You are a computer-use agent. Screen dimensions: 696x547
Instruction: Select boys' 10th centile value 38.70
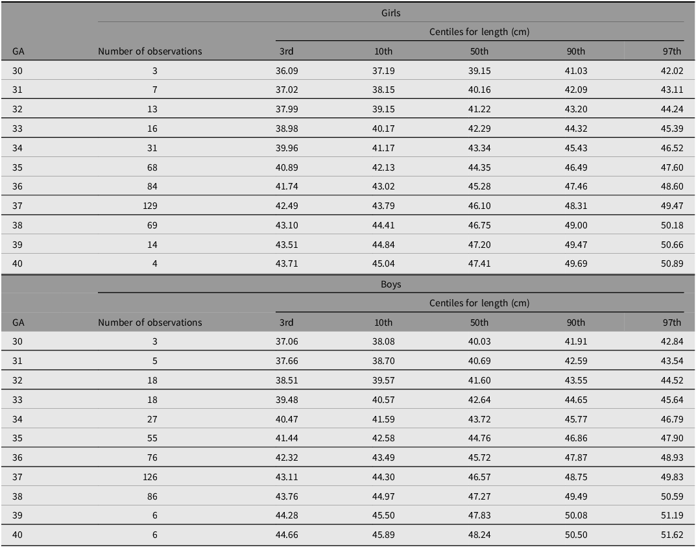[x=382, y=361]
